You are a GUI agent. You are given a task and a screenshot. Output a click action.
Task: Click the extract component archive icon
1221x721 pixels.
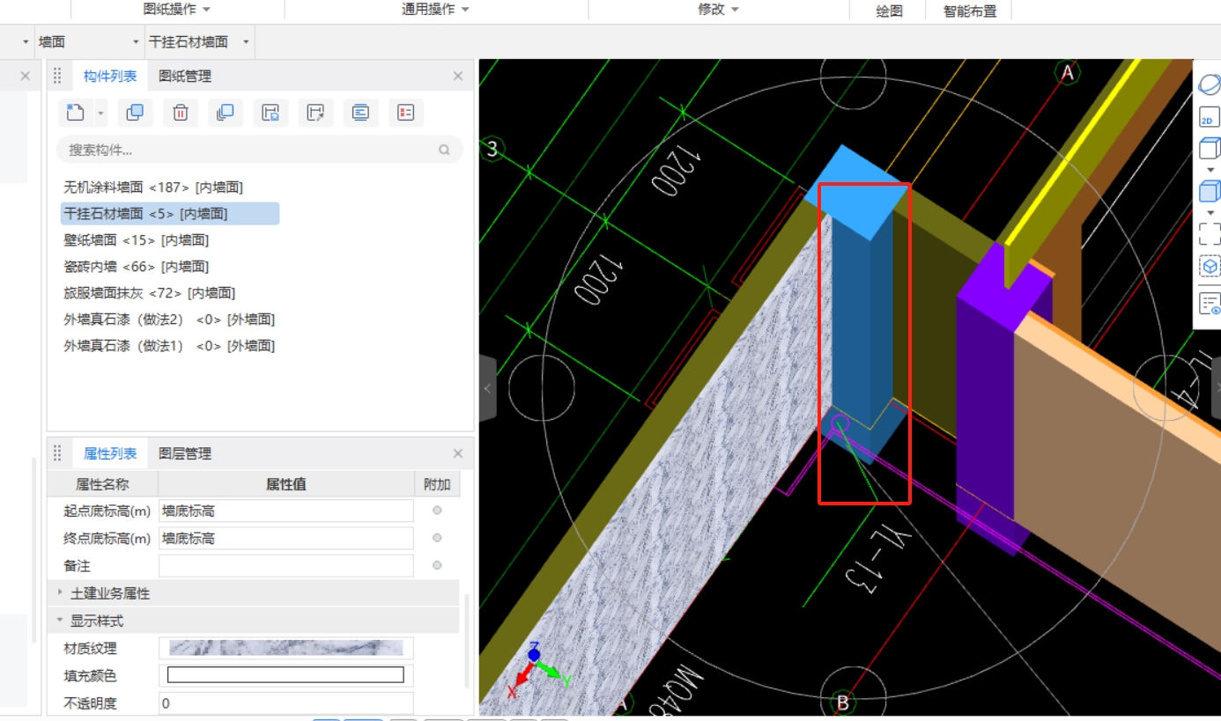(315, 113)
